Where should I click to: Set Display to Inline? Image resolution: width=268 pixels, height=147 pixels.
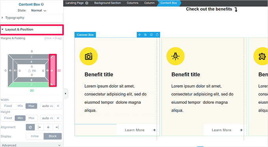pos(35,136)
